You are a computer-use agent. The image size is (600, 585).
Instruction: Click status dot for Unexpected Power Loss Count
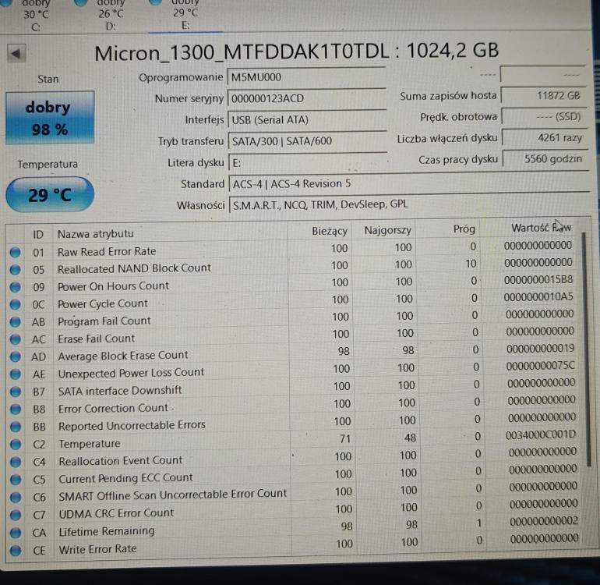click(16, 374)
